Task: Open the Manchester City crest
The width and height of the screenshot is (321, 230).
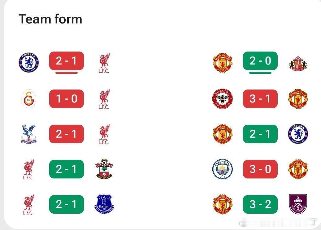Action: [222, 169]
